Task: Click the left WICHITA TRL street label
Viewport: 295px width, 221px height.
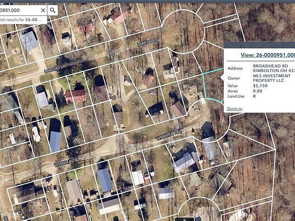Action: tap(67, 162)
